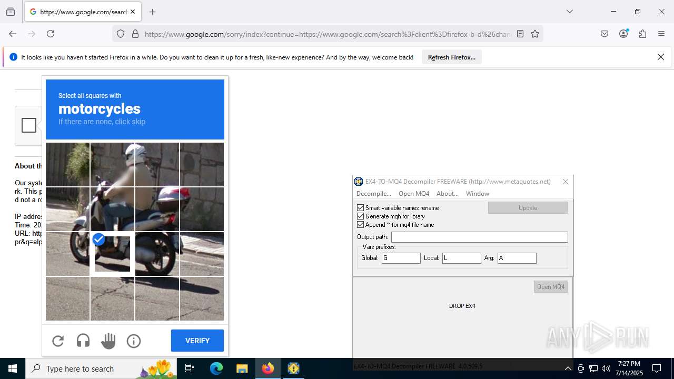Click the taskbar search box
This screenshot has width=674, height=379.
[102, 368]
